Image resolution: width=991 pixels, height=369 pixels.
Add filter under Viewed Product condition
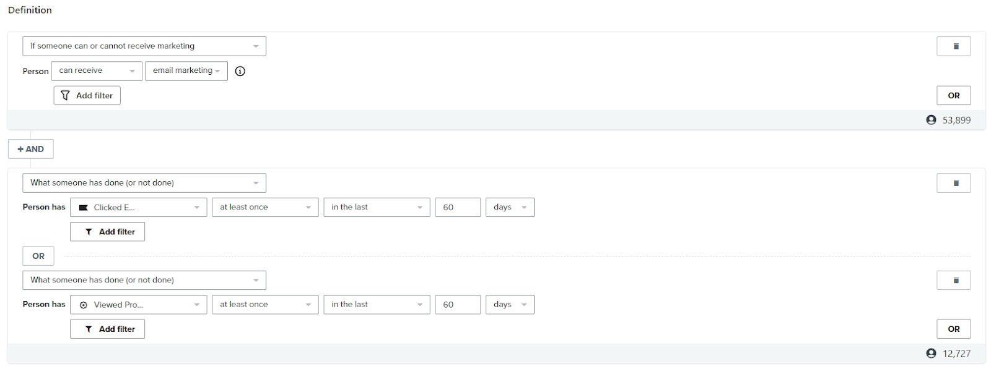click(x=107, y=329)
